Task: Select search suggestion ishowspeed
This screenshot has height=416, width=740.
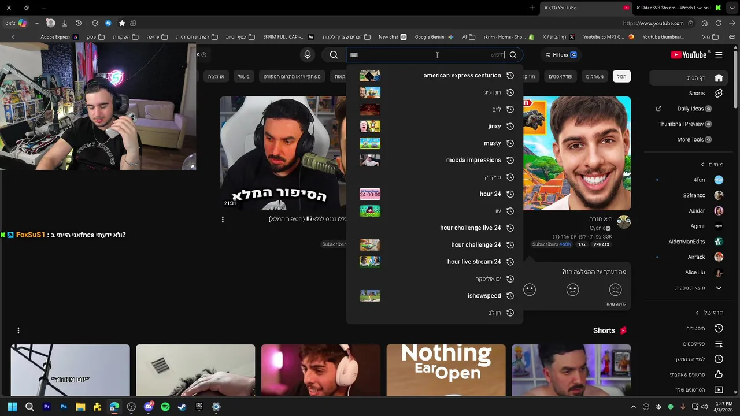Action: 435,296
